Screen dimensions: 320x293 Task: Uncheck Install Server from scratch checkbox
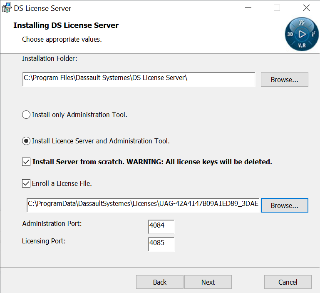click(x=26, y=162)
